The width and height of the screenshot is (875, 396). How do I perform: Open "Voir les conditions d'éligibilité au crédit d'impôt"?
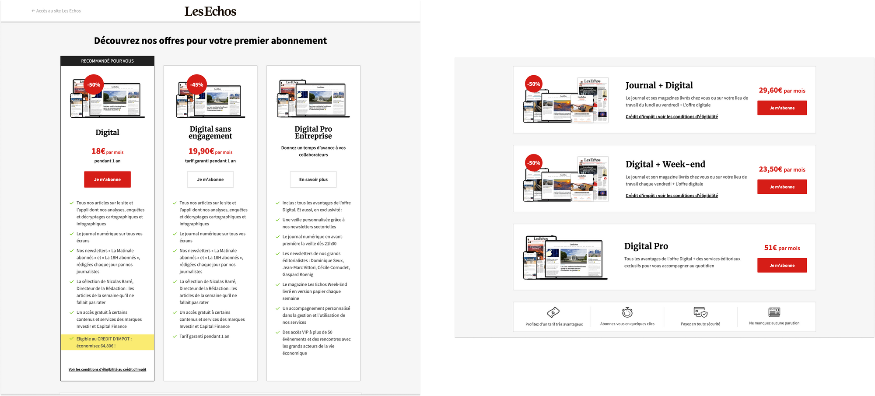107,369
